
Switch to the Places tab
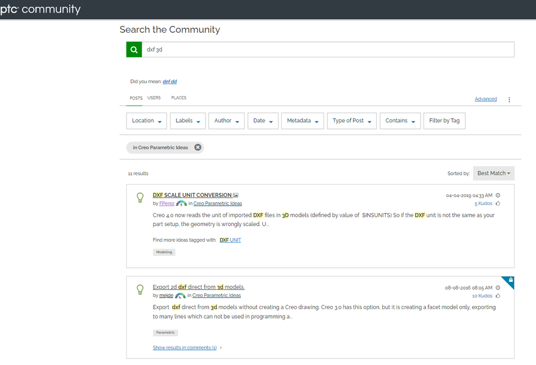179,98
